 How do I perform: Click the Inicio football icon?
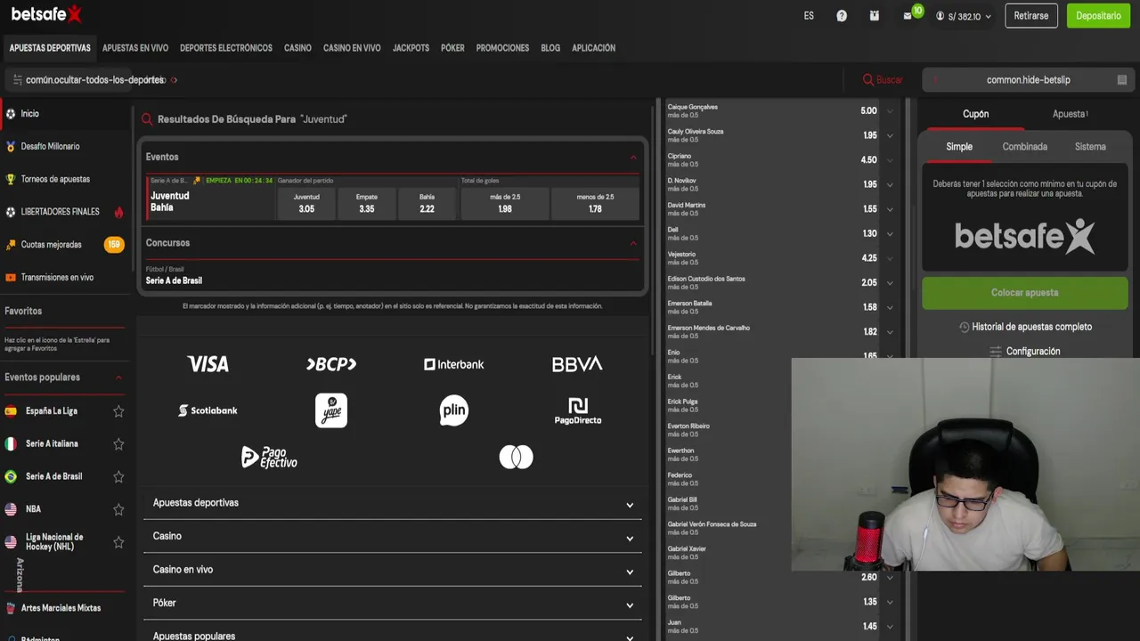coord(11,114)
